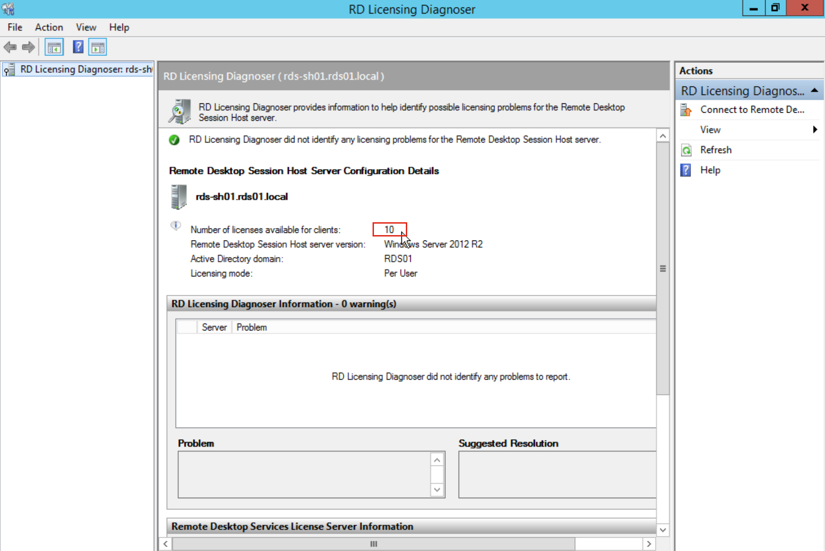Click inside the Suggested Resolution text box
The width and height of the screenshot is (825, 551).
point(558,475)
